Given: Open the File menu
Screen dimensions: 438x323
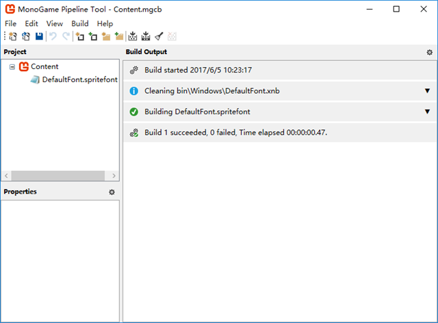Looking at the screenshot, I should (x=10, y=23).
